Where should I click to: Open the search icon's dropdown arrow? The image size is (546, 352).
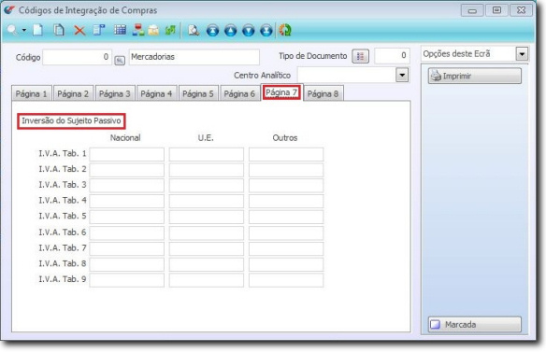pos(24,30)
